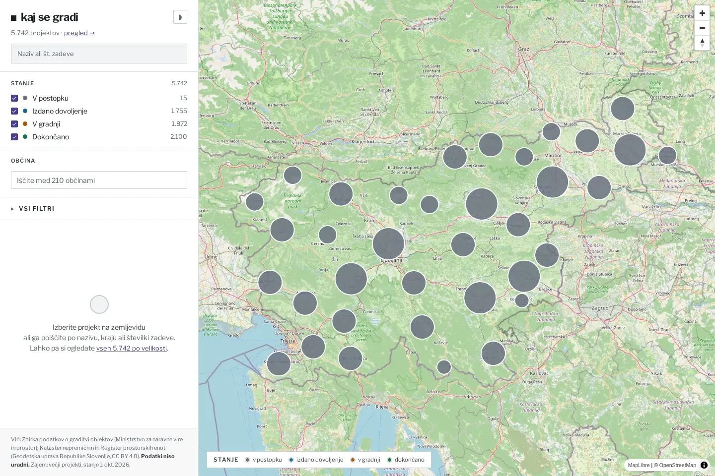Viewport: 715px width, 476px height.
Task: Expand the 'VSI FILTRI' section
Action: coord(99,209)
